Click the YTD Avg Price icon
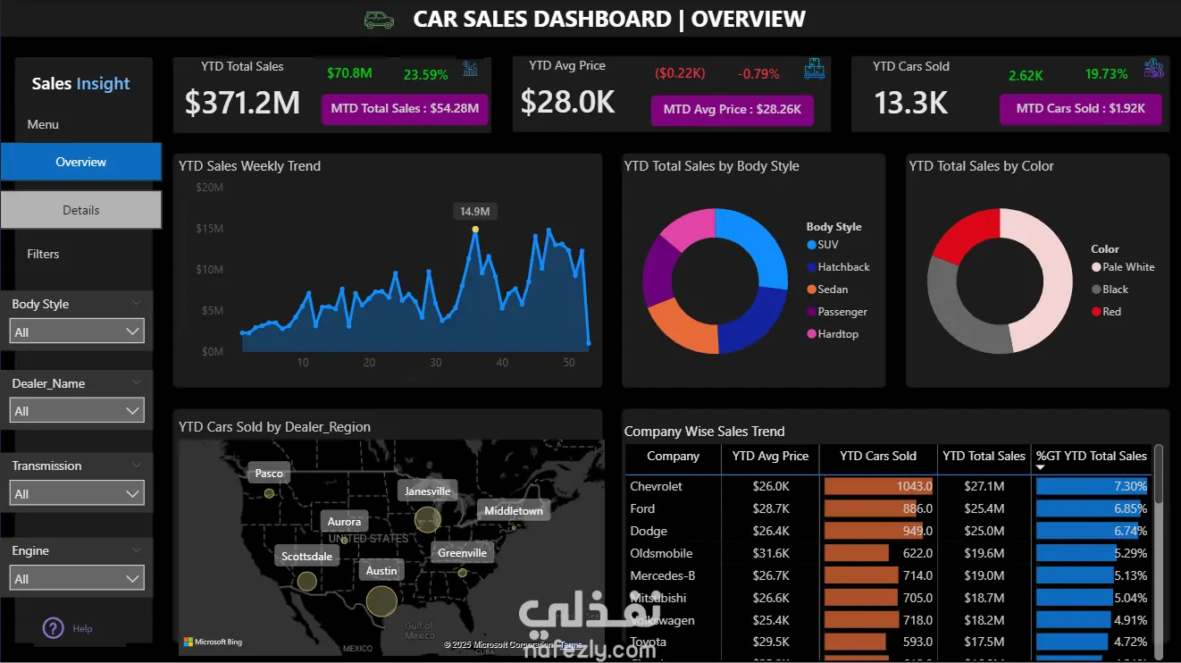 pos(814,68)
